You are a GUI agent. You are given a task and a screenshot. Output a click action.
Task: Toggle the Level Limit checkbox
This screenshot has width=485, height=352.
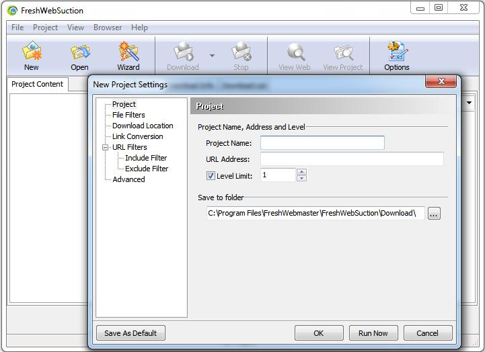point(211,176)
